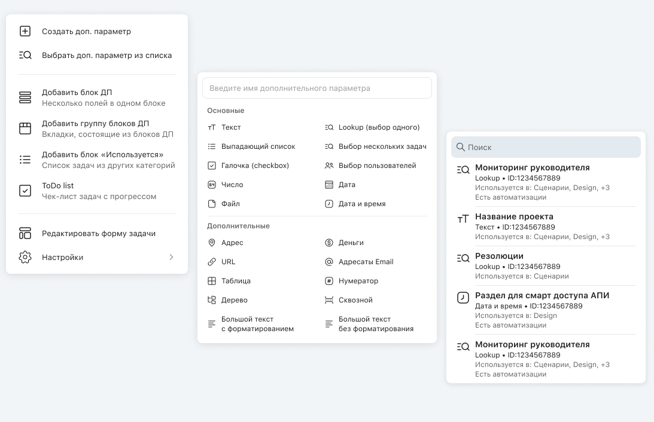Click the tabs icon for Добавить группу блоков ДП
The width and height of the screenshot is (654, 422).
coord(25,129)
